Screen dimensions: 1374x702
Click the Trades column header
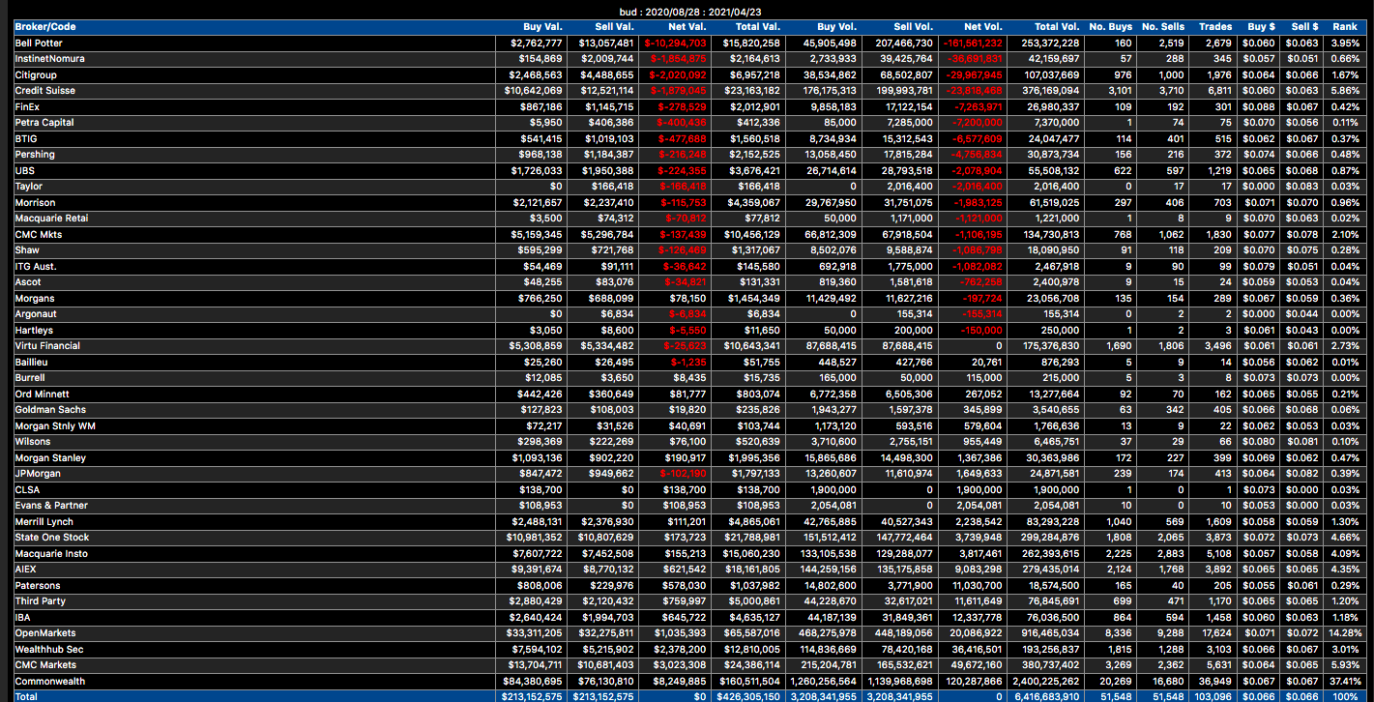tap(1215, 27)
